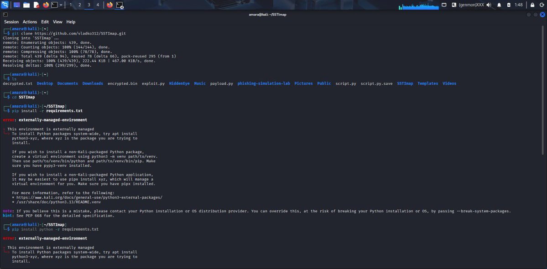This screenshot has height=269, width=547.
Task: Lock the screen with padlock icon
Action: pos(532,5)
